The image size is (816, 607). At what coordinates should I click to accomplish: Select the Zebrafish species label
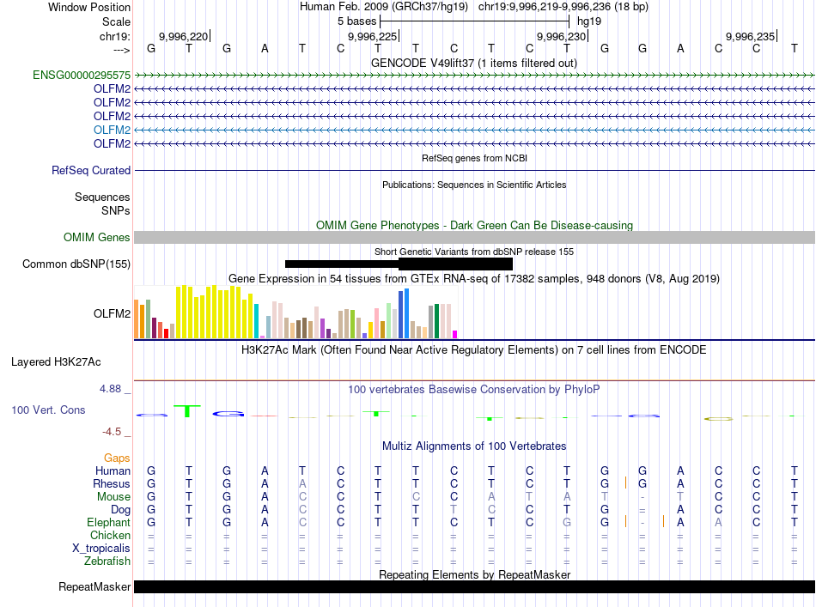point(107,561)
